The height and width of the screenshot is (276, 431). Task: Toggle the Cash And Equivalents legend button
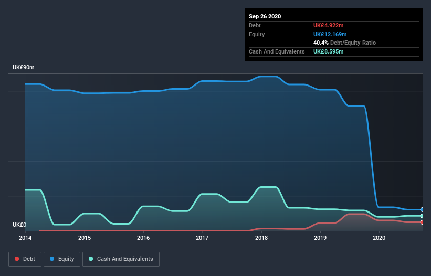click(121, 259)
